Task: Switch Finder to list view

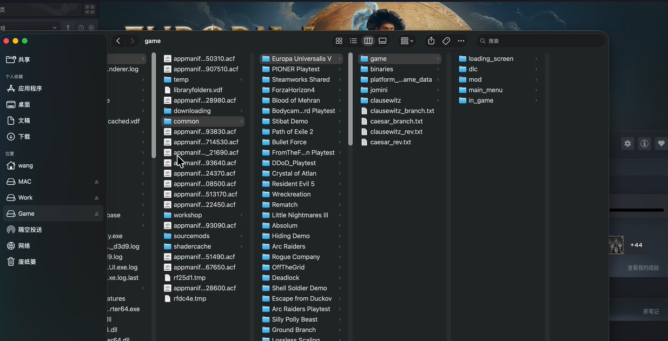Action: point(353,41)
